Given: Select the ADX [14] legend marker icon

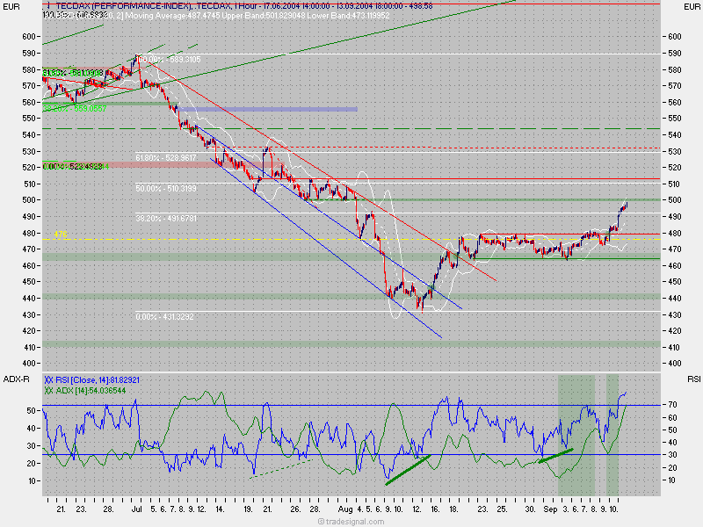Looking at the screenshot, I should point(50,390).
